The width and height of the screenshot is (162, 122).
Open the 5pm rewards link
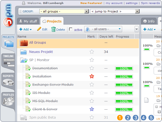pos(150,3)
